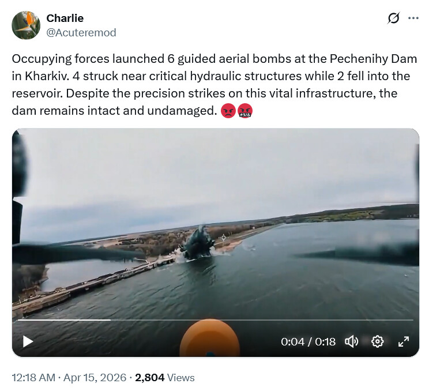Open Charlie's profile avatar
425x391 pixels.
coord(25,25)
